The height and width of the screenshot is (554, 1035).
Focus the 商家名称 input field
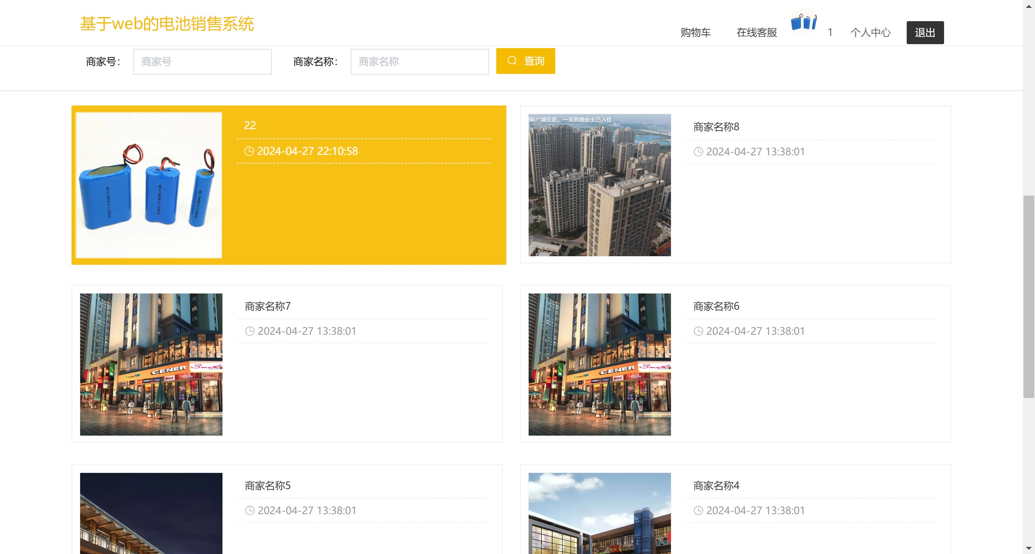(x=420, y=62)
